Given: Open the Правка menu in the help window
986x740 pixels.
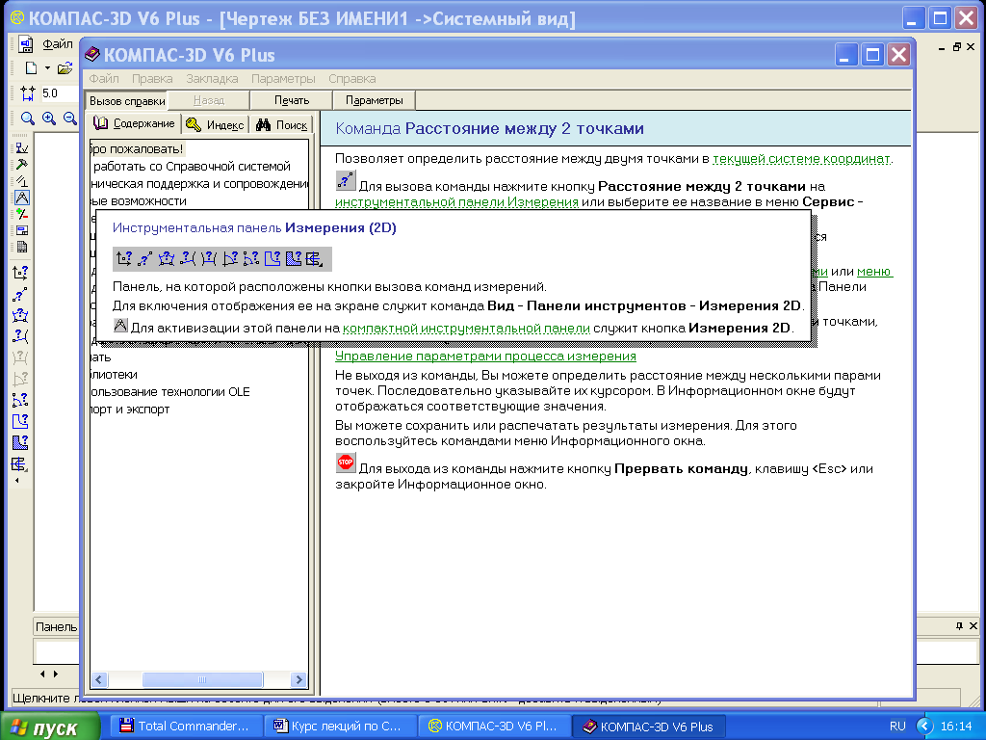Looking at the screenshot, I should 152,79.
